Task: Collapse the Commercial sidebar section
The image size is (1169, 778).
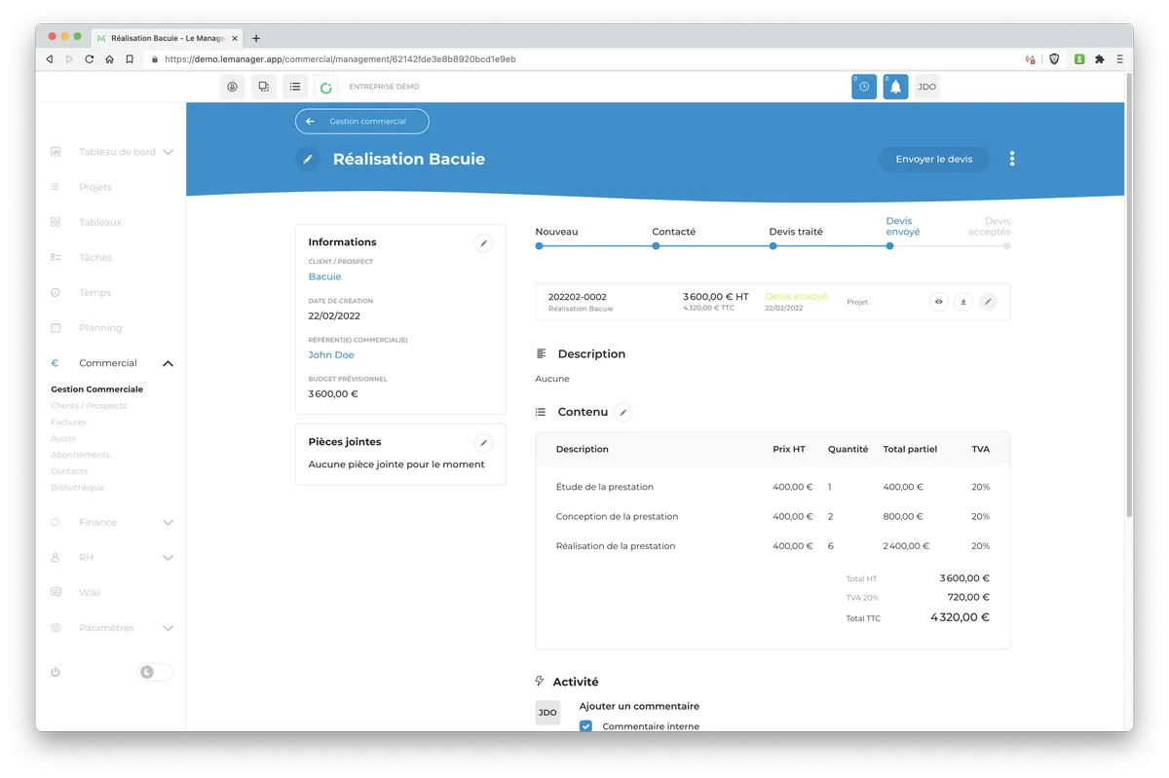Action: tap(168, 363)
